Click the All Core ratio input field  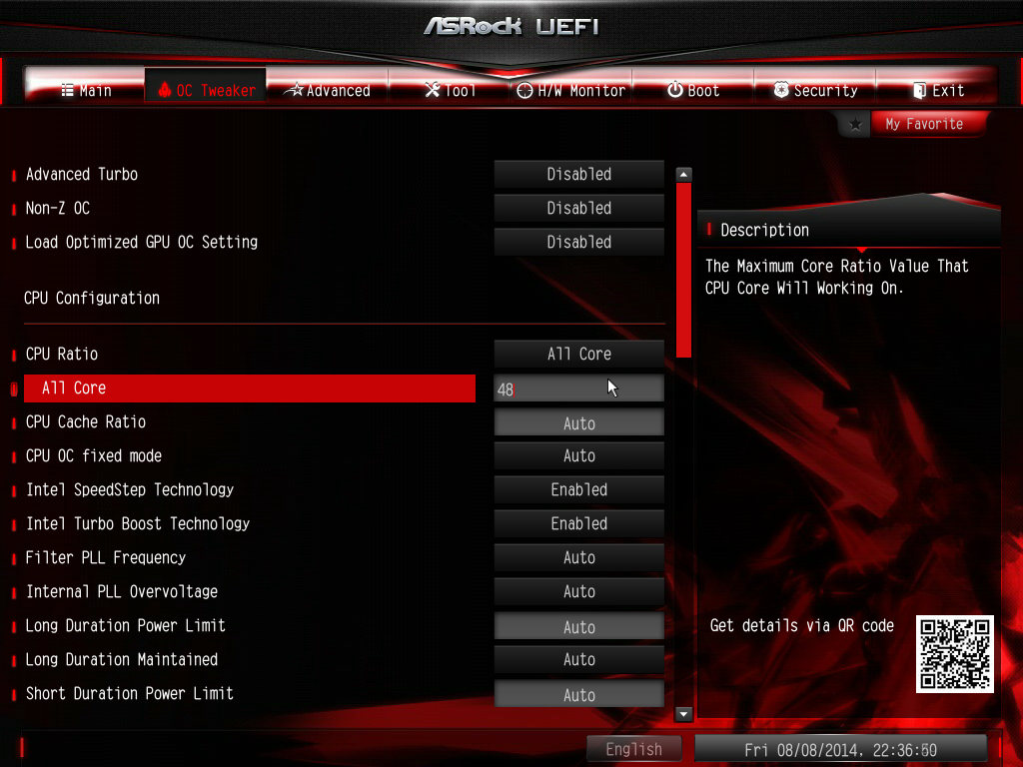578,388
